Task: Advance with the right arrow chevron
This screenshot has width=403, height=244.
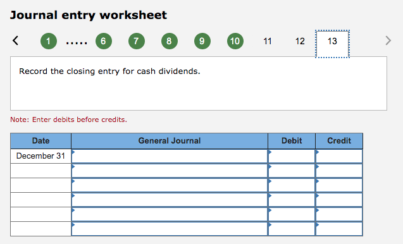Action: 388,40
